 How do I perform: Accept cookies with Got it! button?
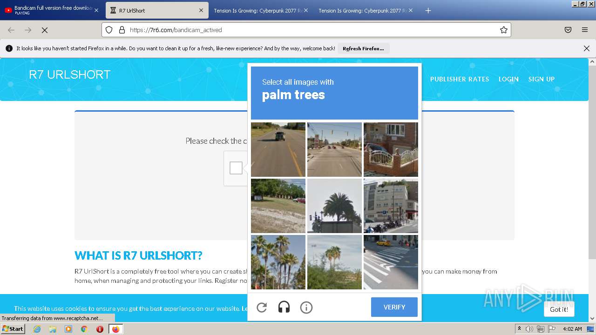(559, 309)
